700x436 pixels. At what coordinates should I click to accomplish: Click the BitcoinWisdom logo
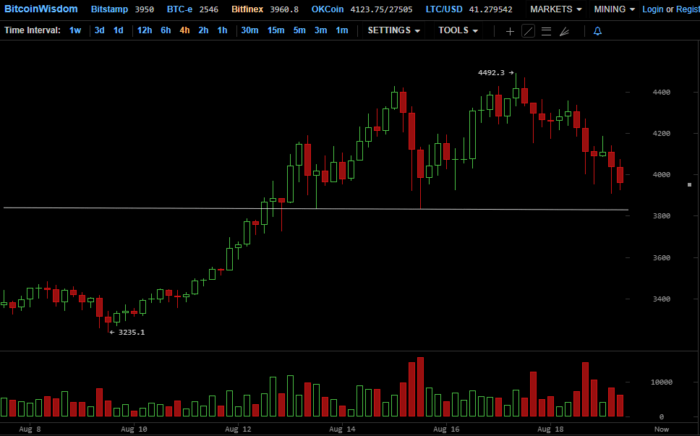coord(40,9)
